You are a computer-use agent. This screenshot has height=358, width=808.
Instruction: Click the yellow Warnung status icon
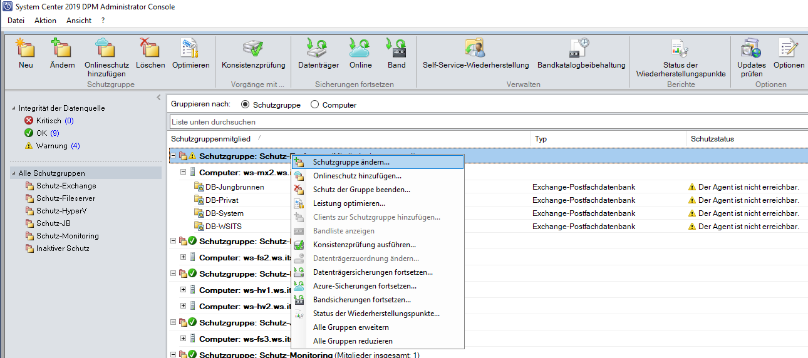click(28, 146)
